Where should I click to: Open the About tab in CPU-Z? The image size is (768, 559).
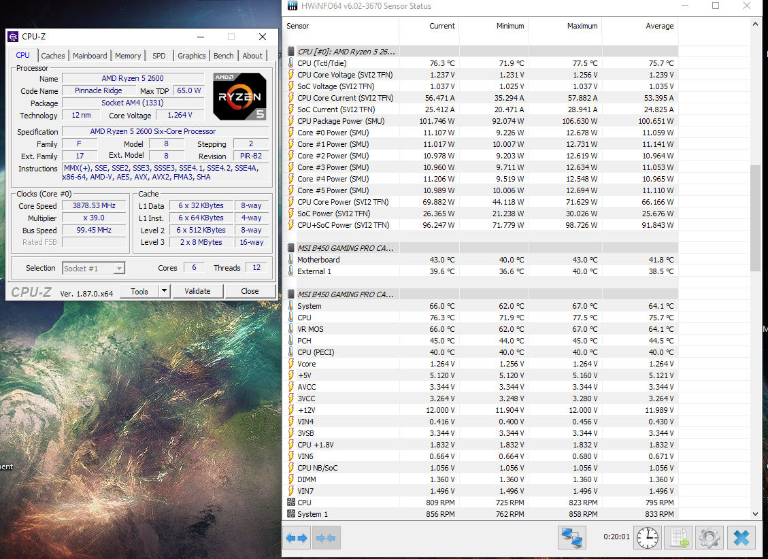coord(252,56)
